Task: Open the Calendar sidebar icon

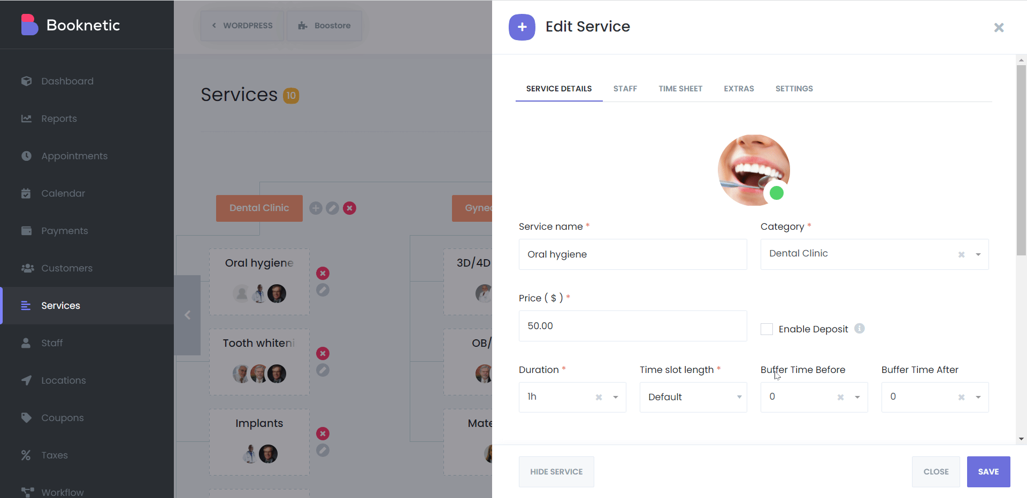Action: pos(26,193)
